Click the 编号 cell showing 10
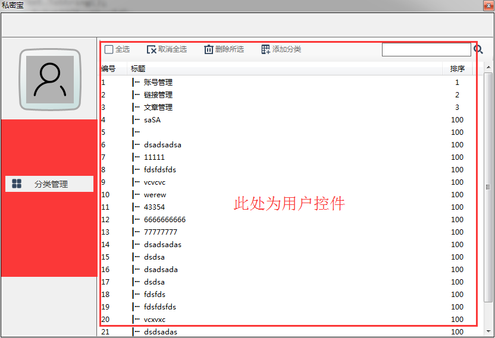 click(105, 195)
